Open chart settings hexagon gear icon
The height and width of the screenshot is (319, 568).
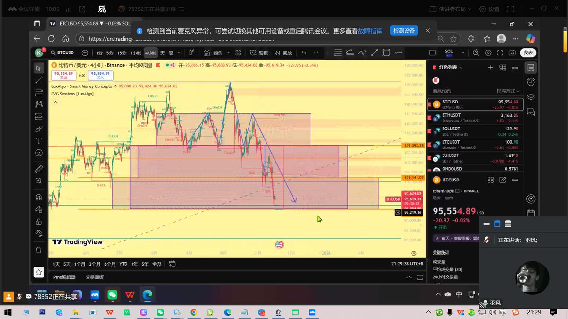(x=488, y=52)
